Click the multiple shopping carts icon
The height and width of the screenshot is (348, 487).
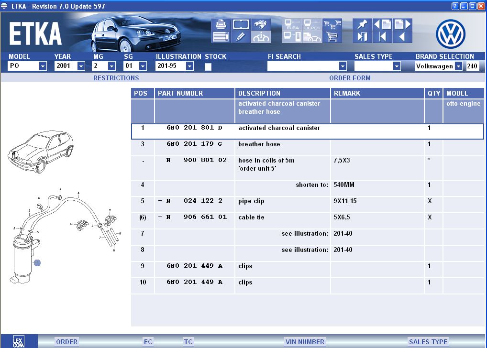pyautogui.click(x=332, y=24)
